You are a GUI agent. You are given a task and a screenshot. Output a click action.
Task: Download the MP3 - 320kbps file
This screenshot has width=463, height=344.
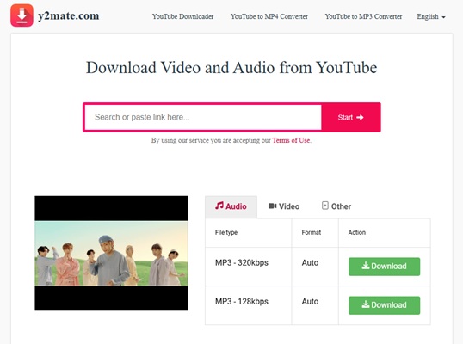click(x=384, y=267)
